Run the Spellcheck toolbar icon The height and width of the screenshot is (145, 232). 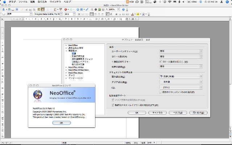(39, 9)
